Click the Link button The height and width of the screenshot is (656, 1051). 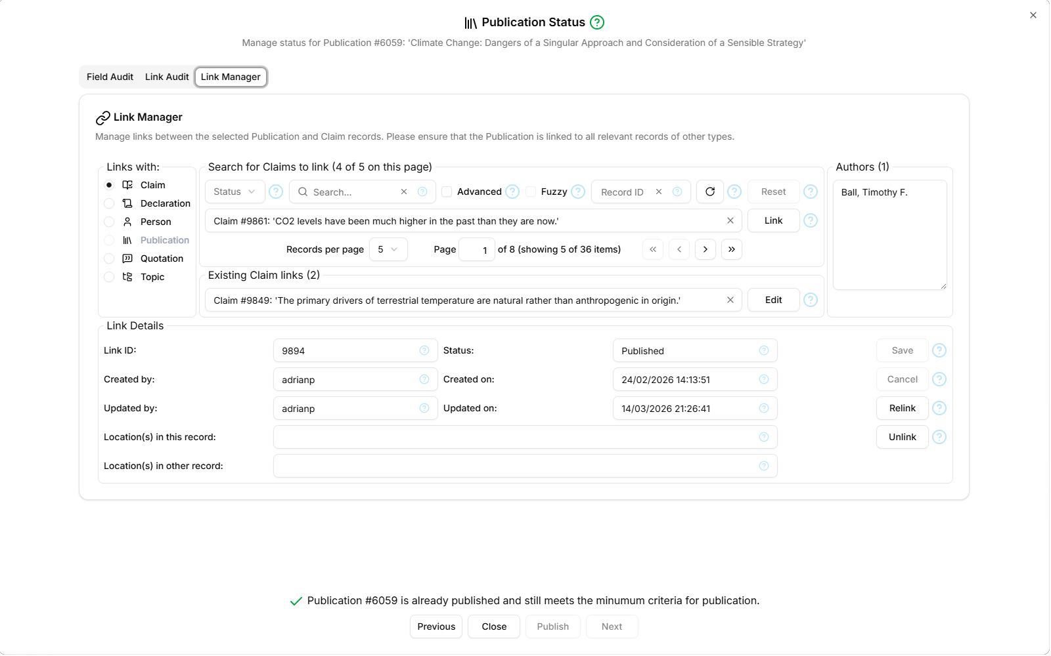(773, 220)
